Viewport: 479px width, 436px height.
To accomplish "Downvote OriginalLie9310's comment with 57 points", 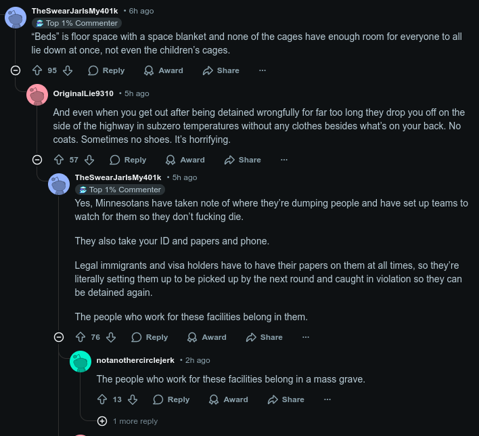I will tap(89, 160).
